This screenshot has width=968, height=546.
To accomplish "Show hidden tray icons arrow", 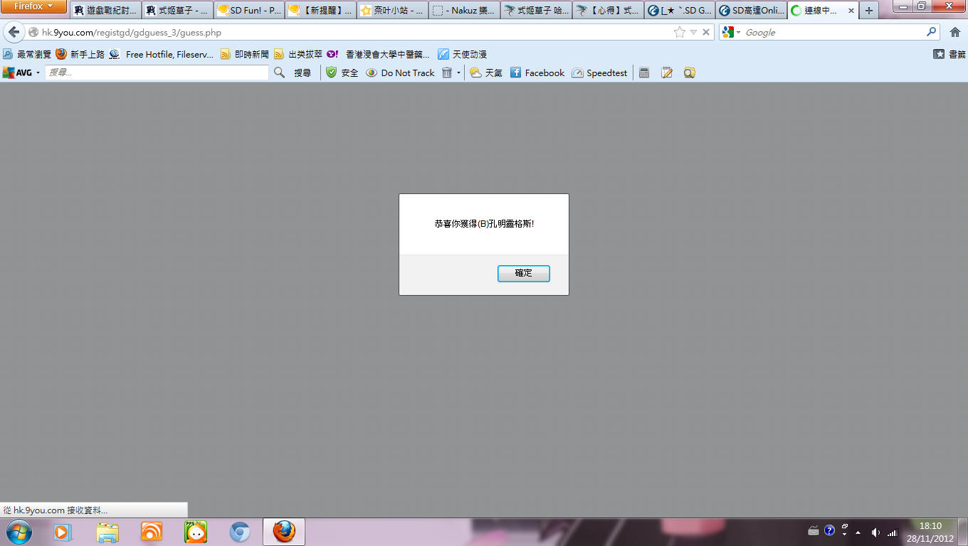I will point(858,532).
